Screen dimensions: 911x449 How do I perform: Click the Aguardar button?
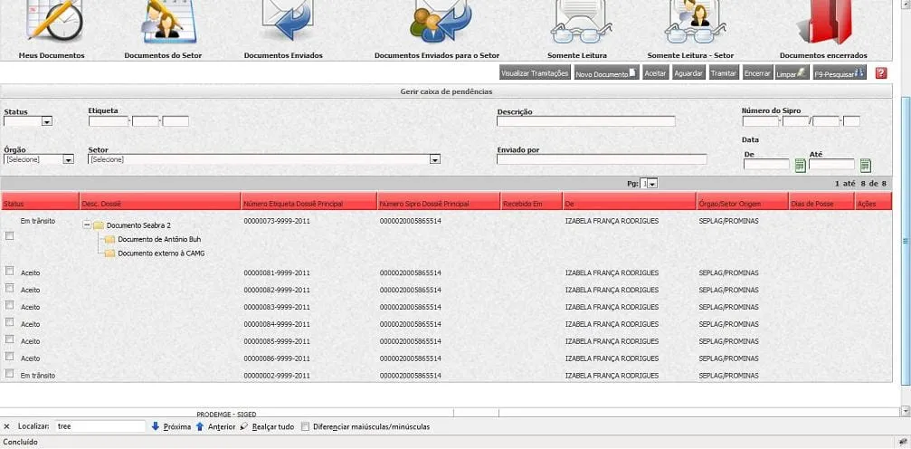pos(689,73)
